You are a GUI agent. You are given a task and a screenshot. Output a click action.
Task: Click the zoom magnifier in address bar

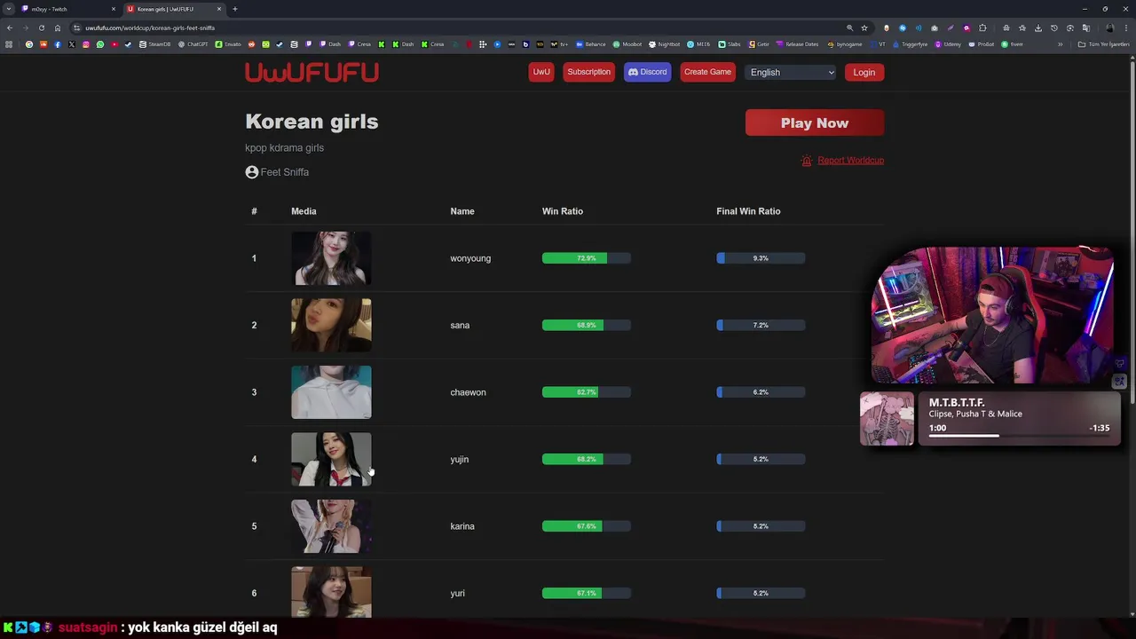click(x=849, y=28)
